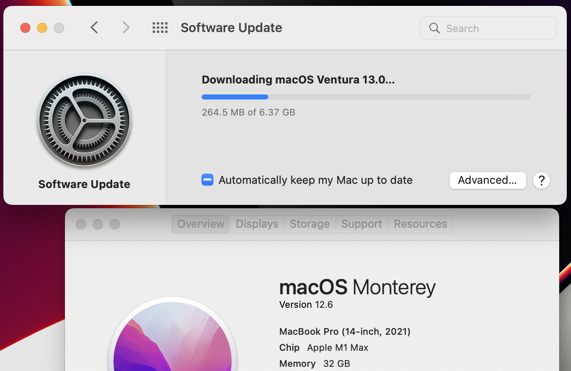Click the magnifying glass search icon
This screenshot has width=571, height=371.
434,28
